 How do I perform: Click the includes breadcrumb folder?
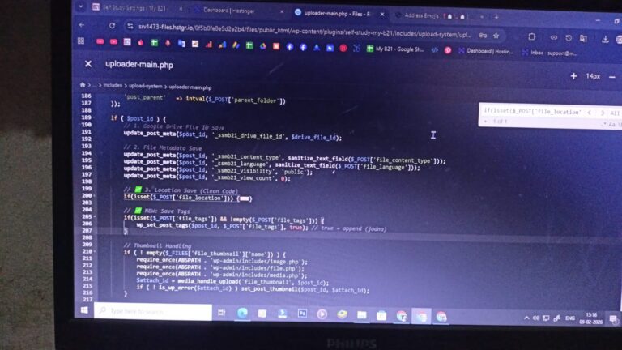[x=113, y=85]
